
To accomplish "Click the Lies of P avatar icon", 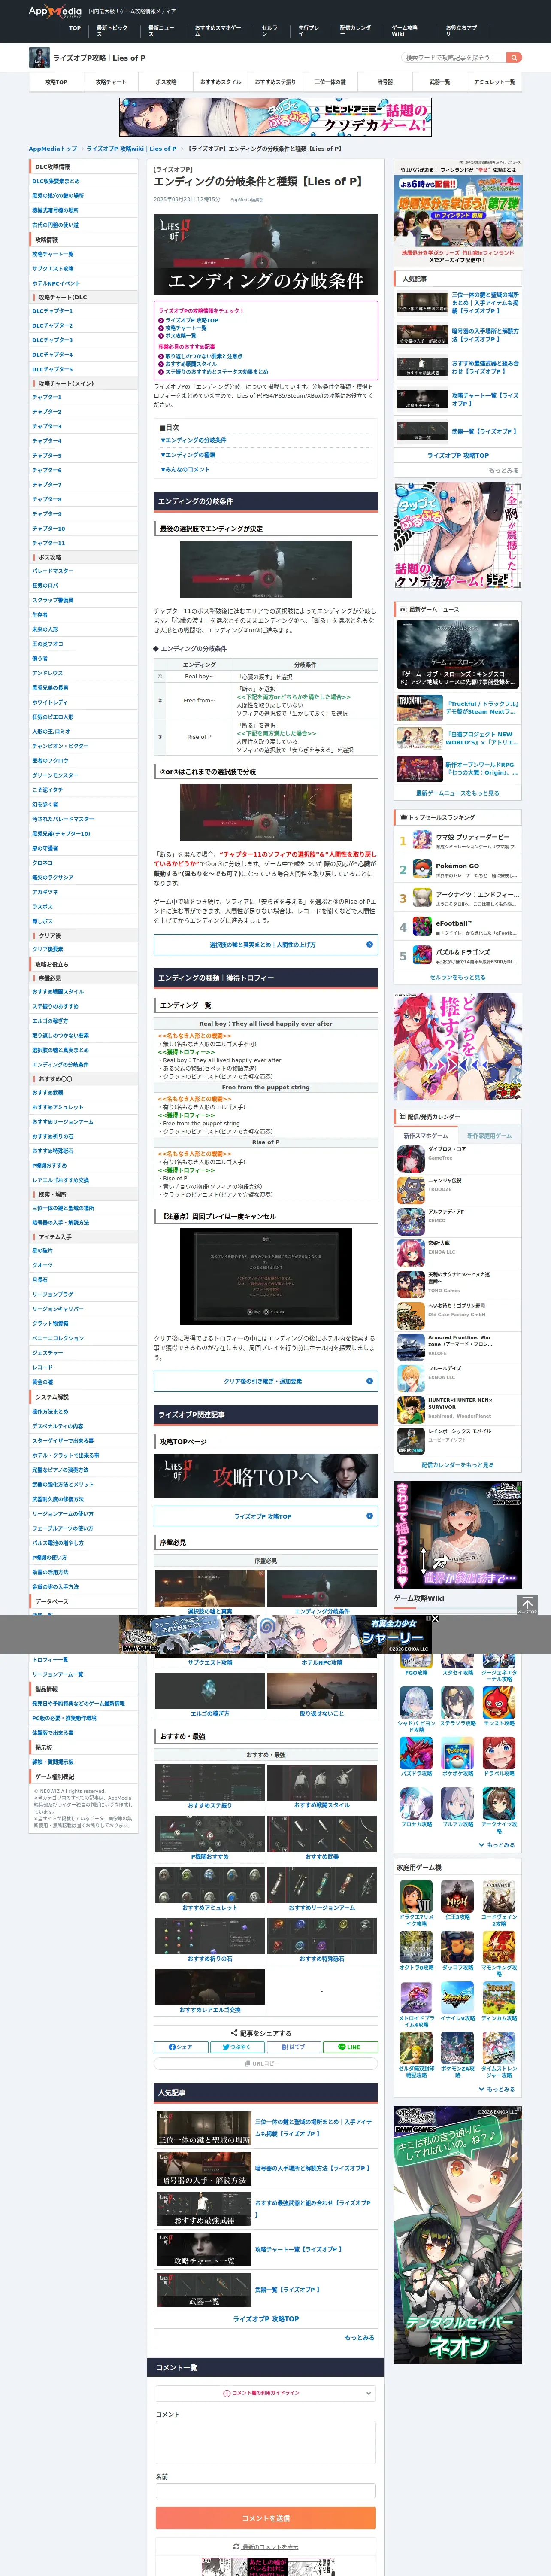I will (39, 57).
